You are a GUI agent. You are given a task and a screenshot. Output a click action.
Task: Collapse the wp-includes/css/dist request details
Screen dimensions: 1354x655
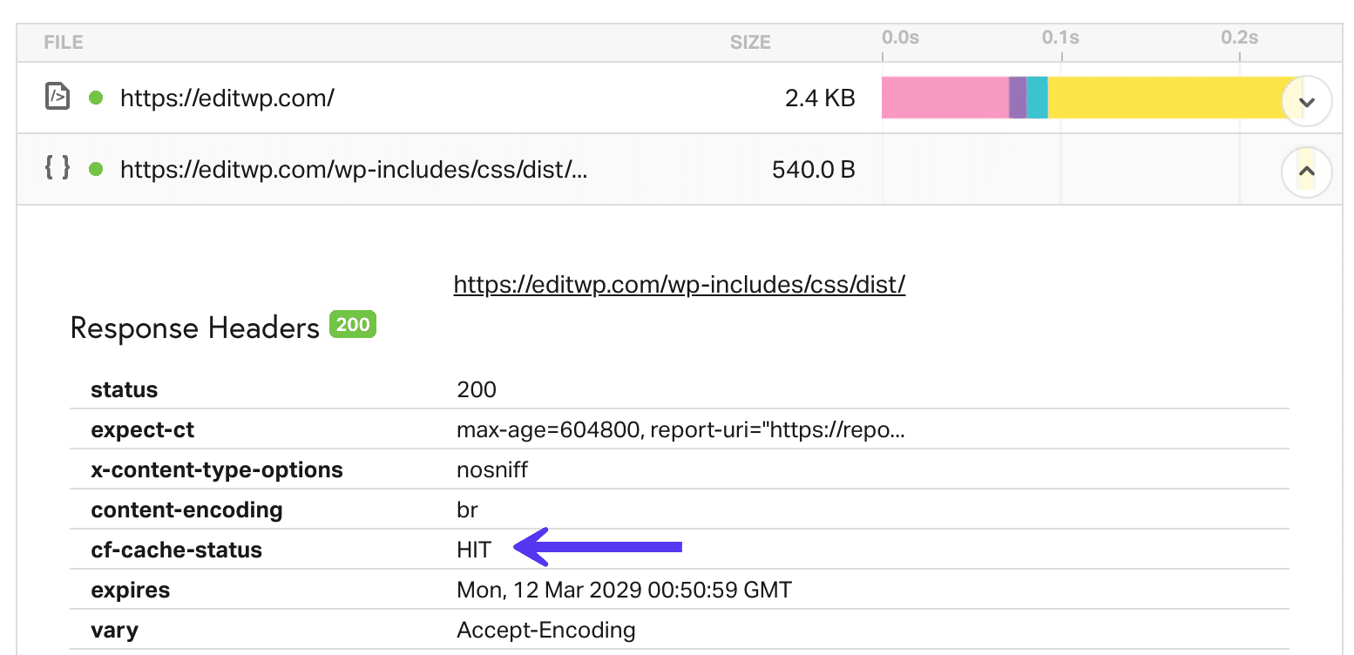(x=1306, y=173)
